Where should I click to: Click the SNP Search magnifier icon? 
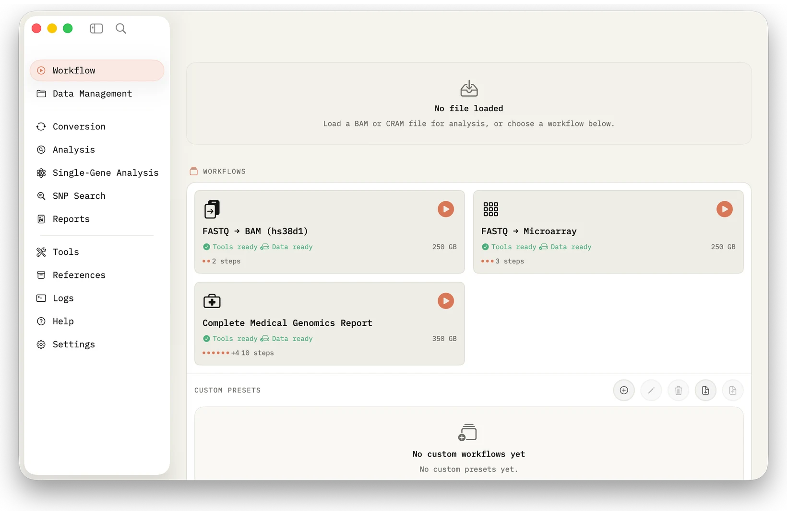click(41, 196)
